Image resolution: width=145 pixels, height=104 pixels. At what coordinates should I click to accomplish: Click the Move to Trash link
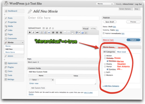click(x=108, y=40)
